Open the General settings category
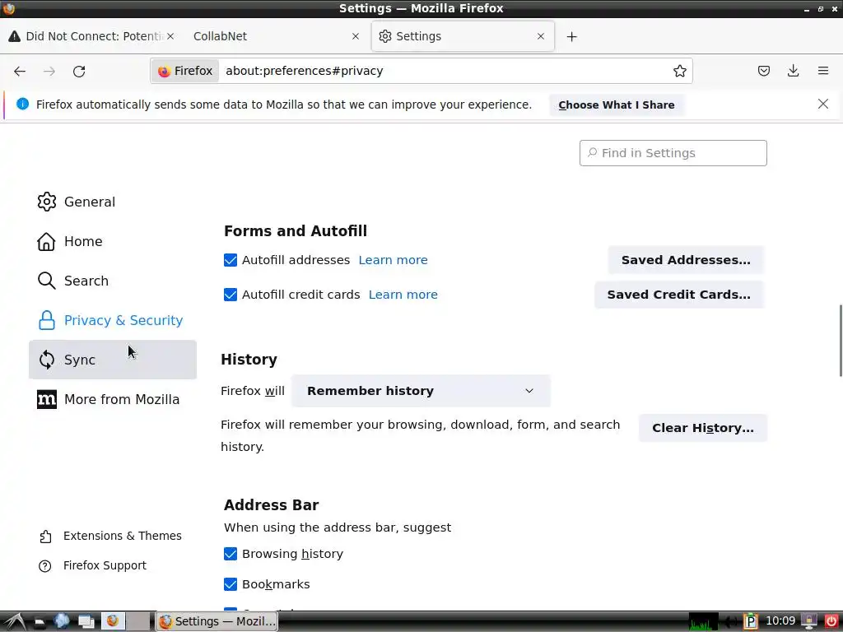This screenshot has width=843, height=632. pos(112,202)
